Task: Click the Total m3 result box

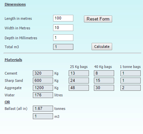Action: click(x=63, y=47)
